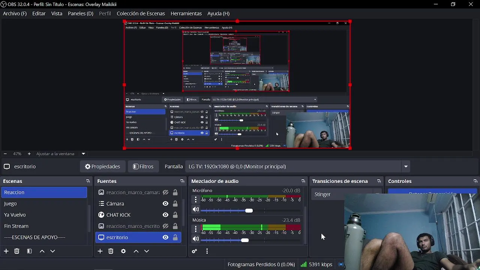Pop out the Fuentes panel
The height and width of the screenshot is (270, 480).
[x=182, y=181]
